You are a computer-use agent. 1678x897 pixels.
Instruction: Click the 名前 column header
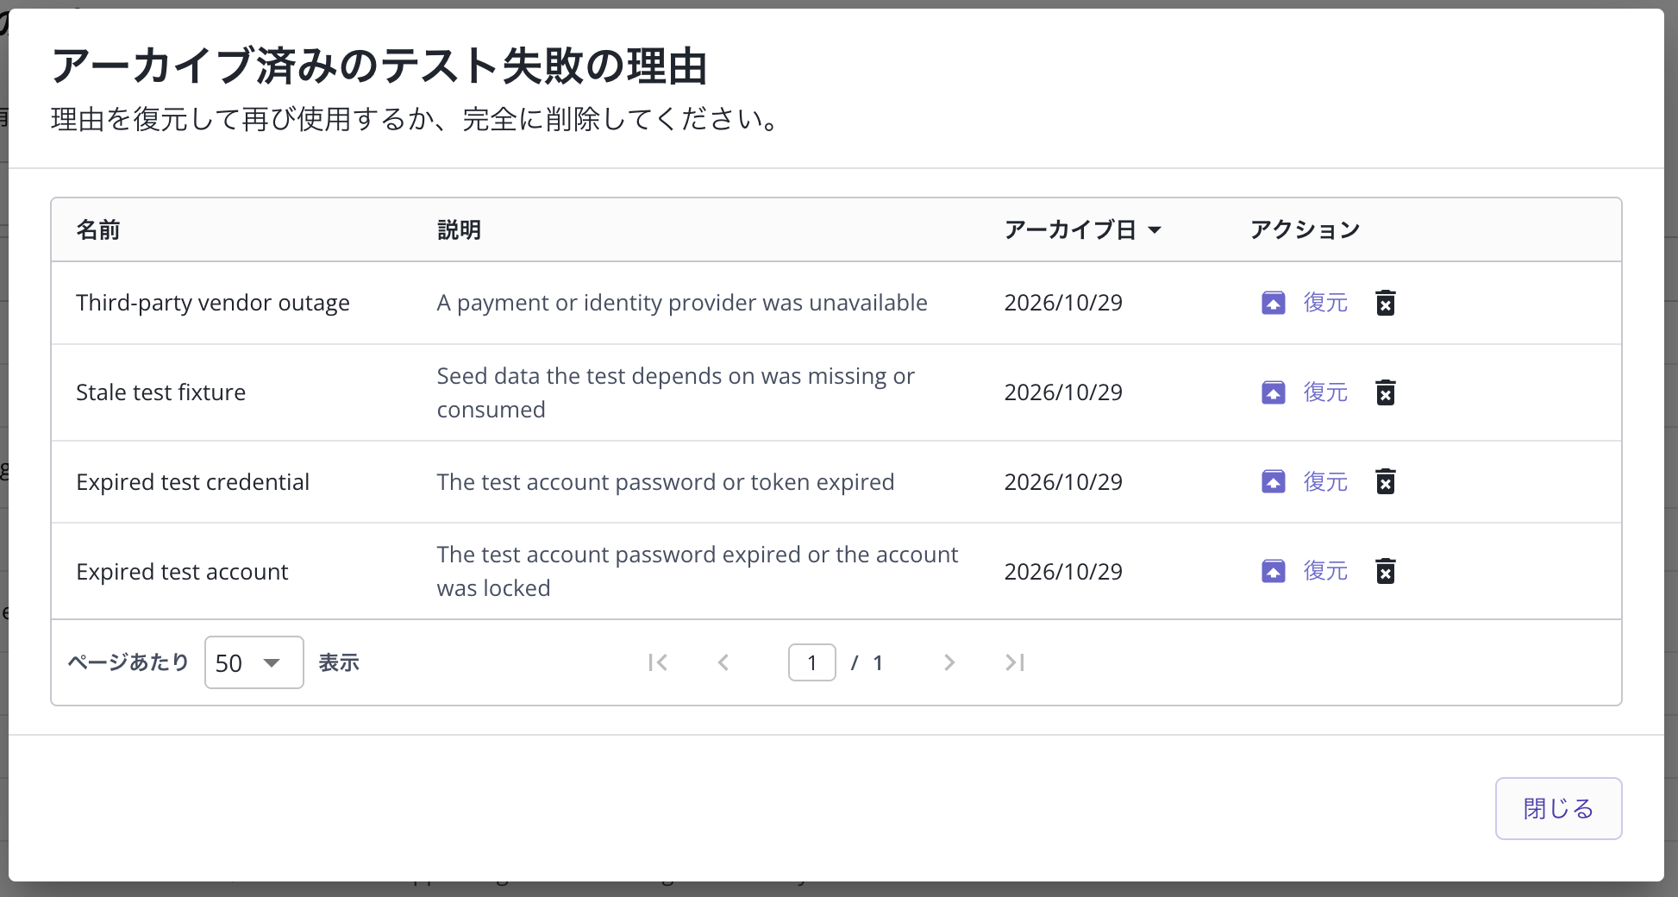(98, 230)
